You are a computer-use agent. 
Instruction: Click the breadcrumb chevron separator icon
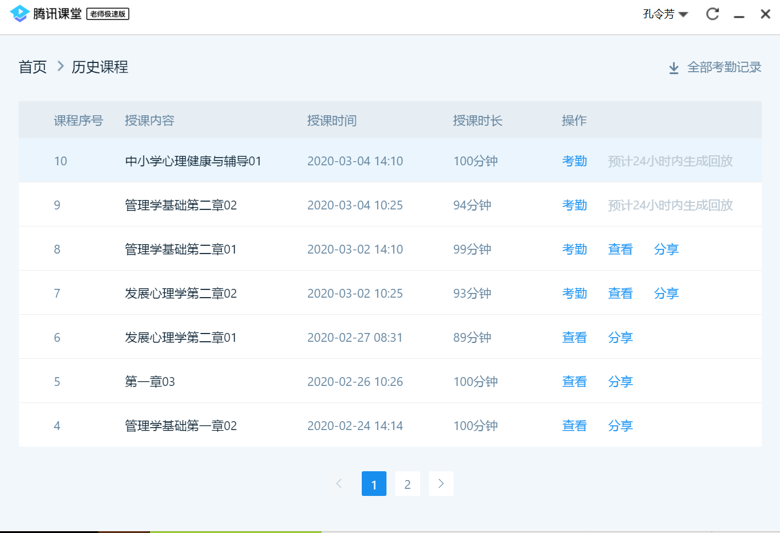[x=60, y=66]
